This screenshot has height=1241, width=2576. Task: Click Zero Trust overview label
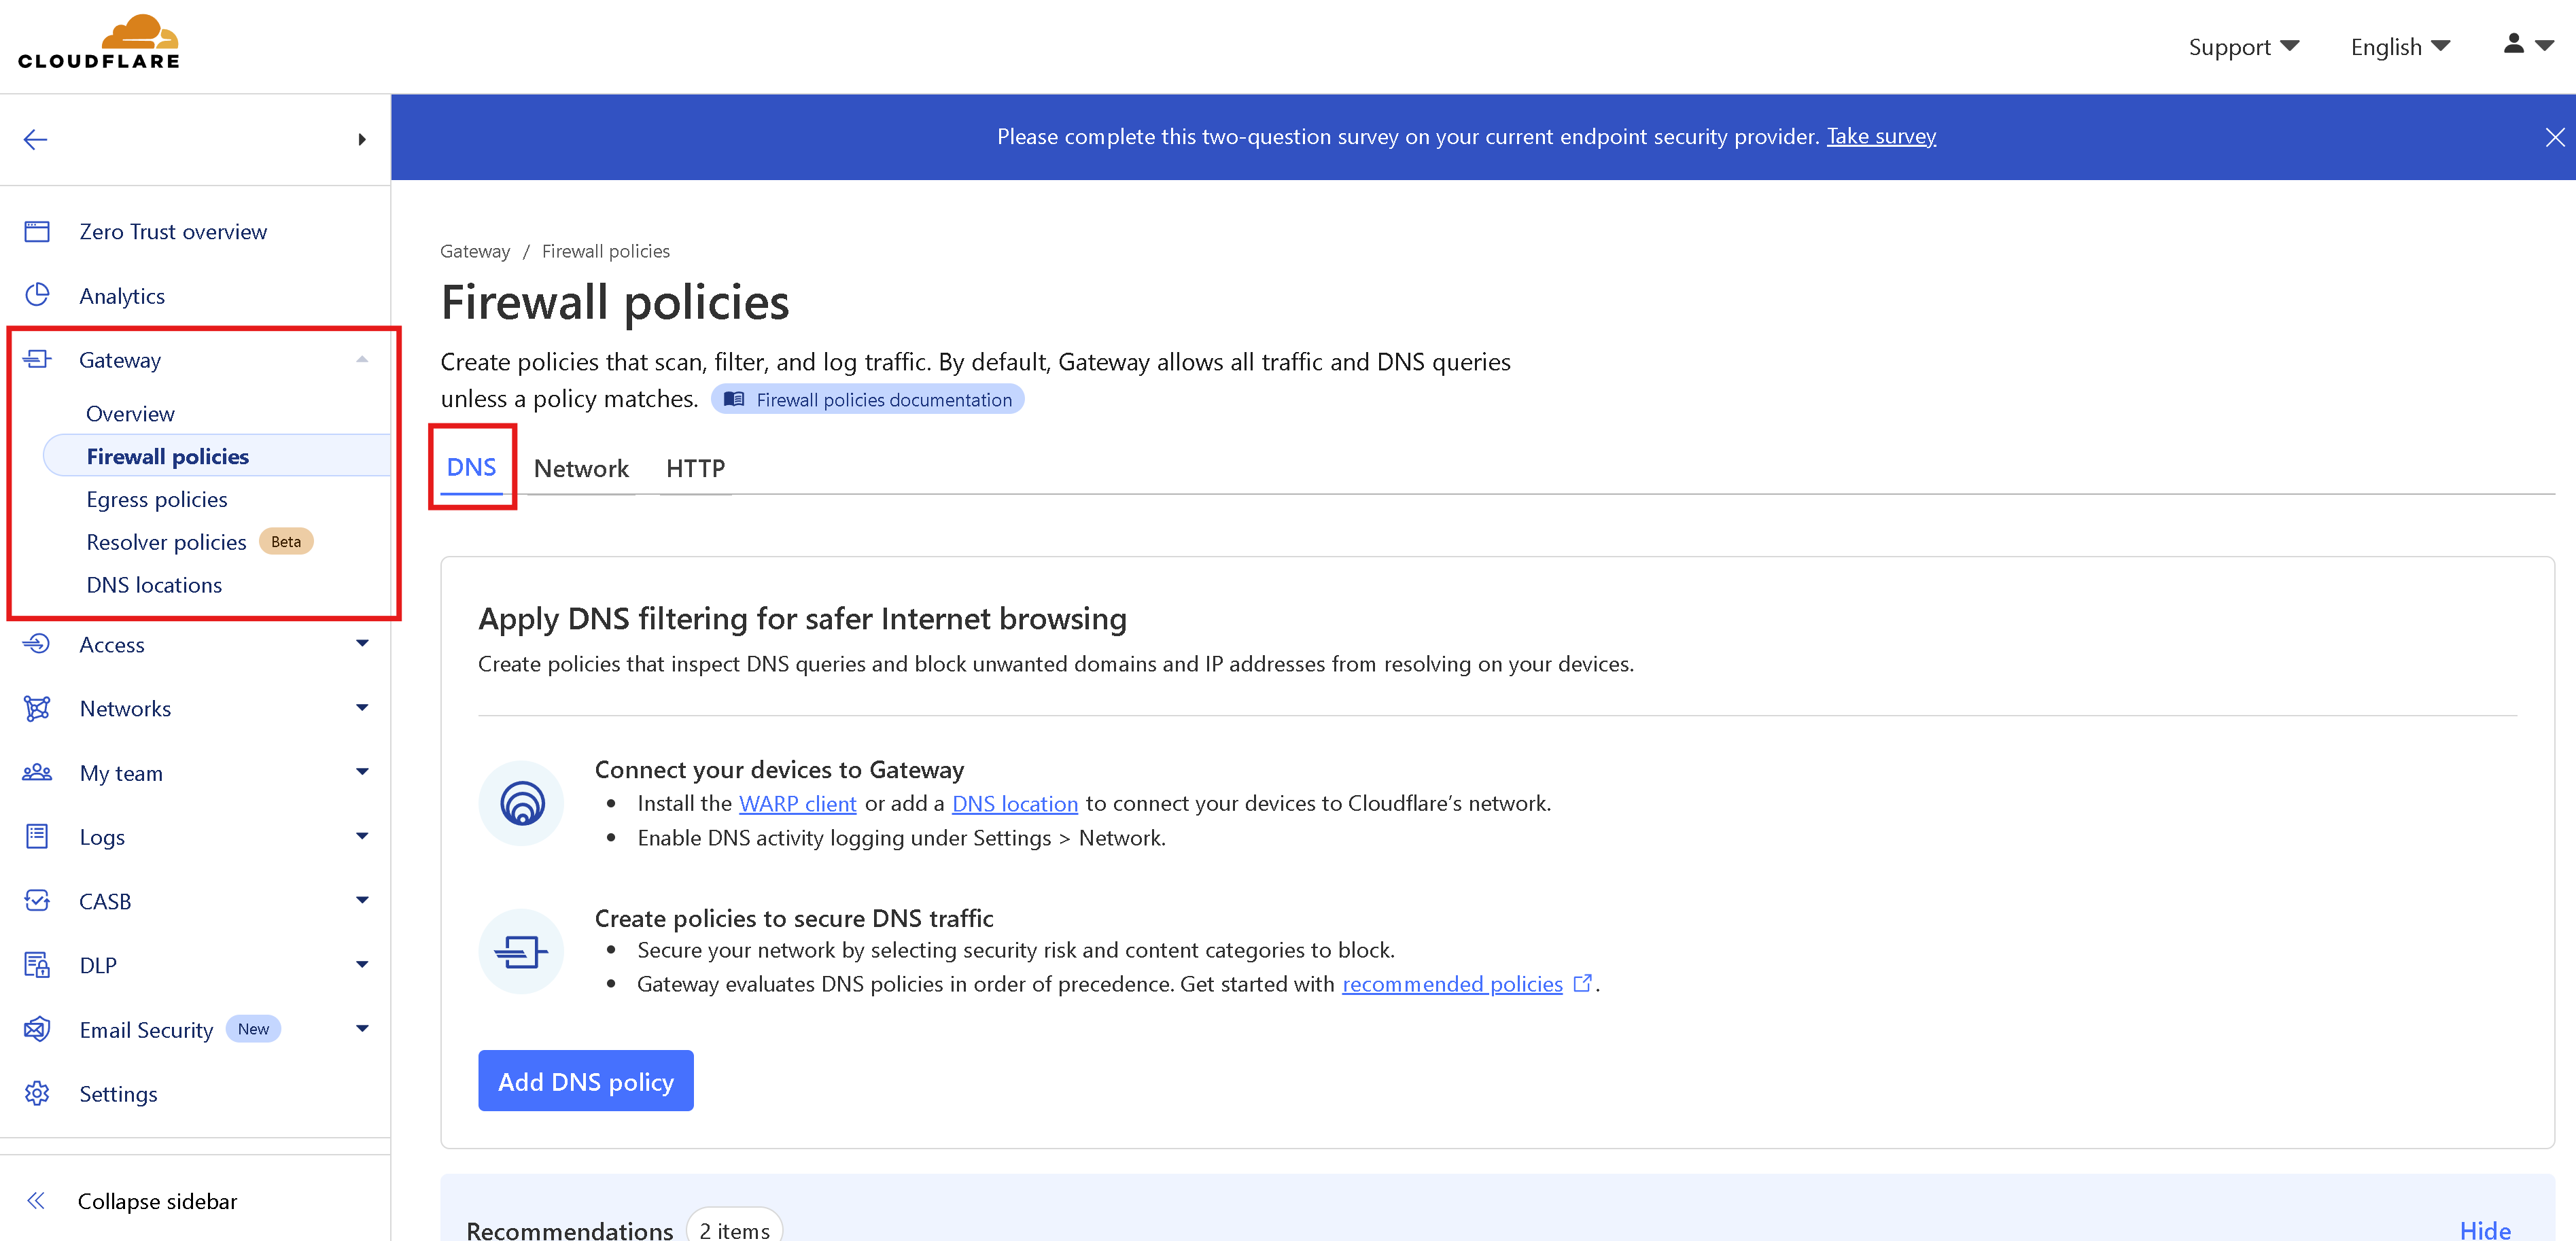pos(173,231)
